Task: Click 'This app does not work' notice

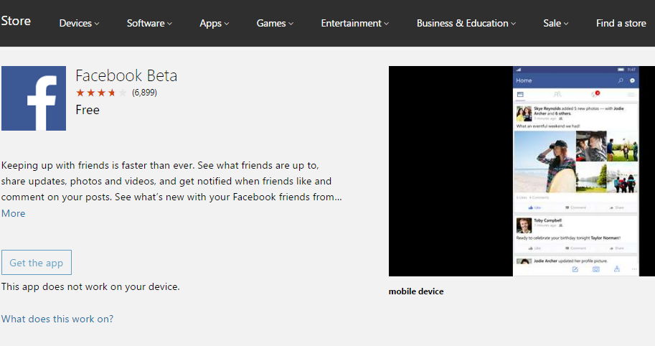Action: (x=90, y=286)
